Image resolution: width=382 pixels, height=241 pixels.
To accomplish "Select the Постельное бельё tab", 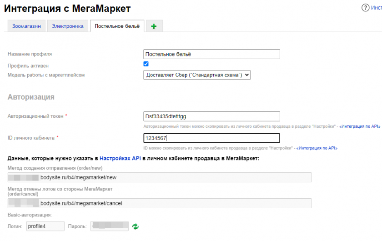I will [117, 26].
